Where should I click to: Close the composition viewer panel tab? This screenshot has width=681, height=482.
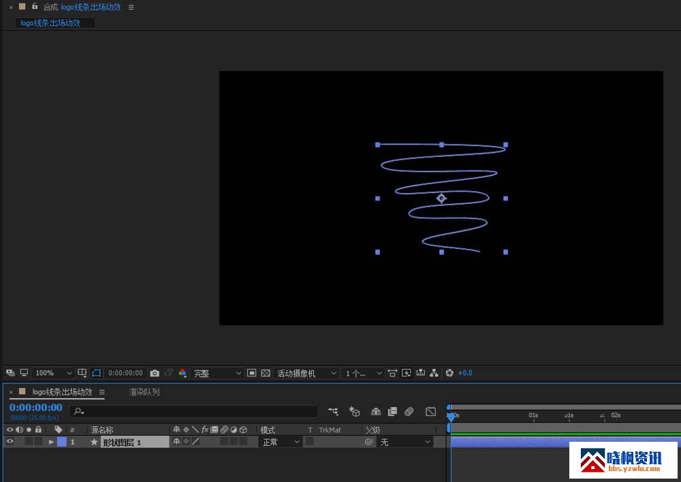11,7
